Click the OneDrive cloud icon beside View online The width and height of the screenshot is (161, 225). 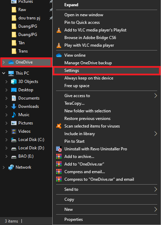[59, 55]
